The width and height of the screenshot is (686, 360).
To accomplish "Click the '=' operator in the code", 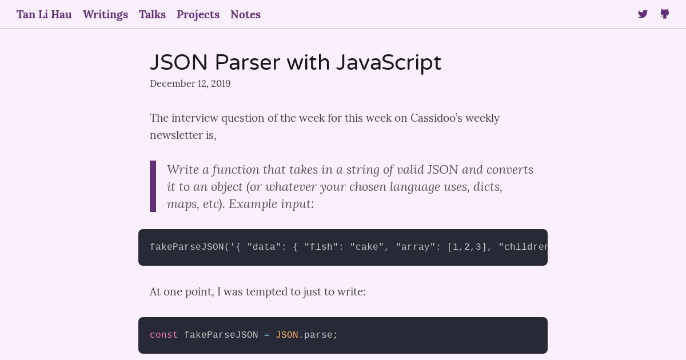I will point(267,335).
